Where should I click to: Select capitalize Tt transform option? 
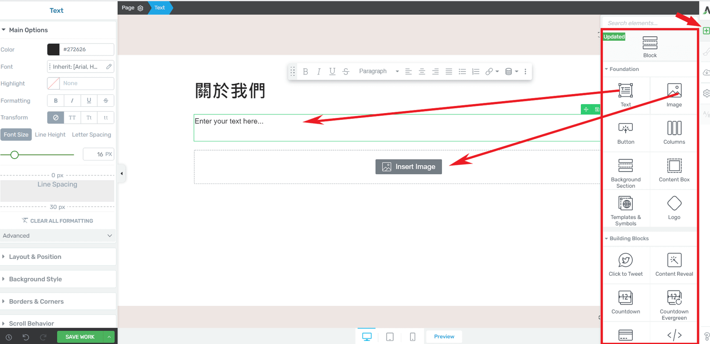click(x=89, y=117)
